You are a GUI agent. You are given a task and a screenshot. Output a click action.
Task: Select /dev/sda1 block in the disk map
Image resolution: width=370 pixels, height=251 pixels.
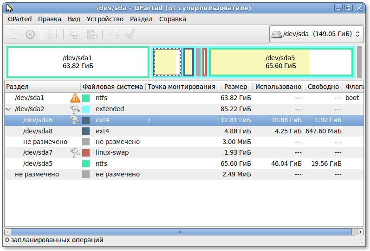pos(78,62)
